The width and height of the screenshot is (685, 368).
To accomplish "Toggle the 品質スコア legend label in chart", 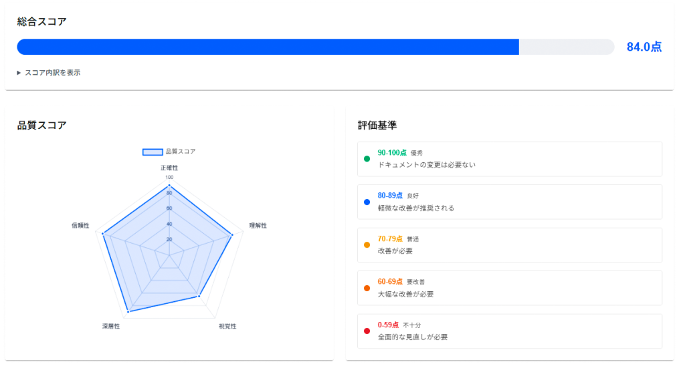I will coord(180,152).
